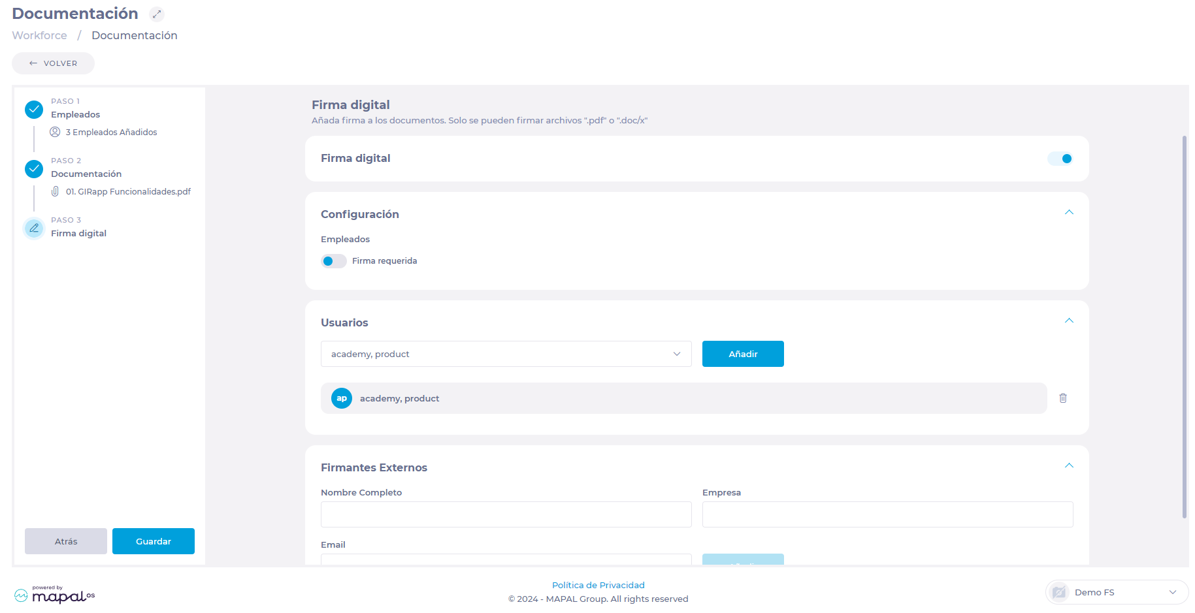Click the mapal OS logo in footer
Viewport: 1195px width, 613px height.
pos(55,595)
